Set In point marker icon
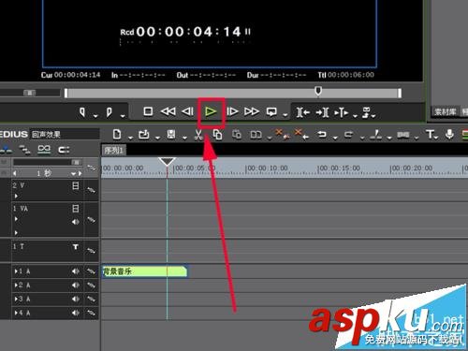The image size is (468, 351). point(82,112)
